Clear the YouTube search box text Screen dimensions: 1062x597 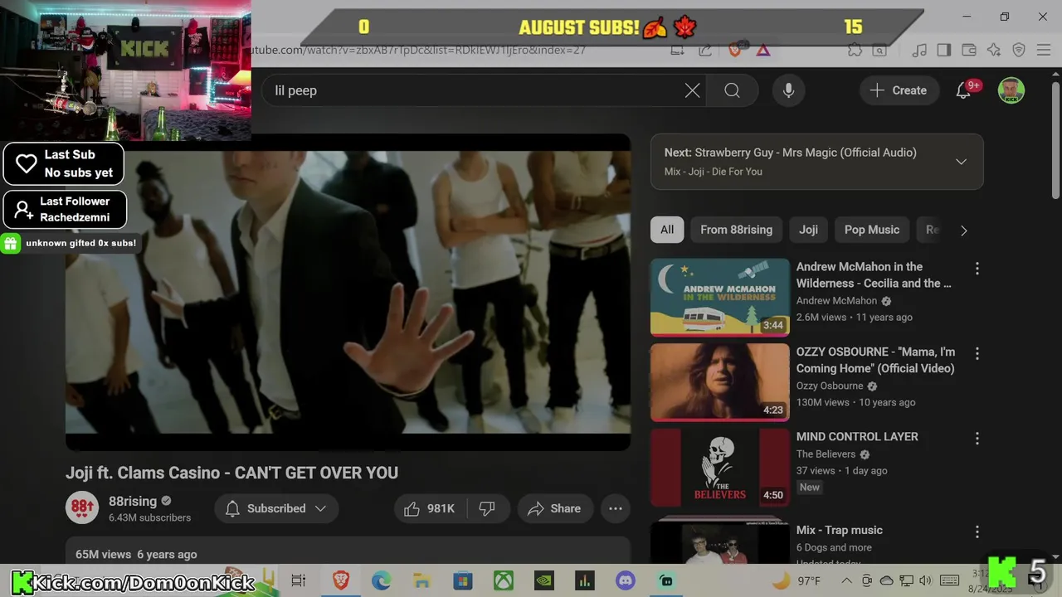coord(692,90)
